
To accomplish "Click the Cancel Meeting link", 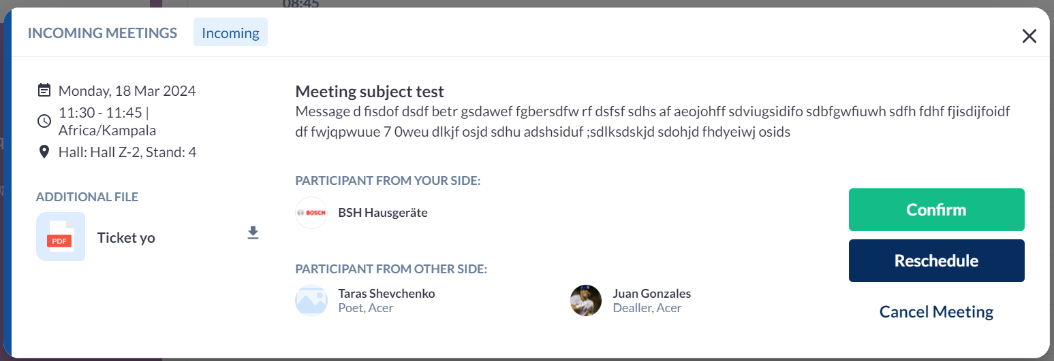I will 936,312.
